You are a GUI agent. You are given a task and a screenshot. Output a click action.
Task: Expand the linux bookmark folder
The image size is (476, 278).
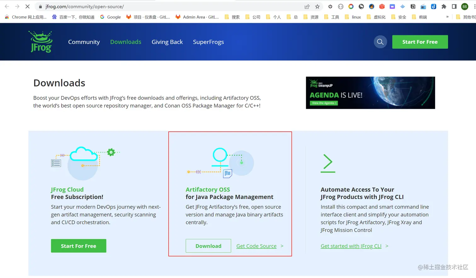pos(353,17)
